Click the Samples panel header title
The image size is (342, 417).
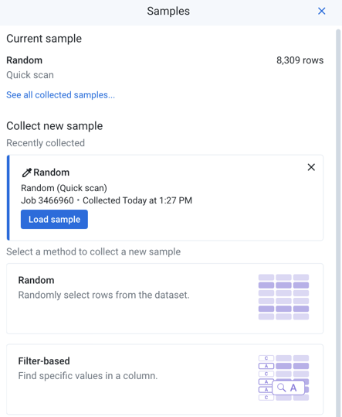point(168,11)
